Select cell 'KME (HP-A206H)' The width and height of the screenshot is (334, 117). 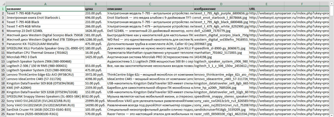click(x=45, y=88)
